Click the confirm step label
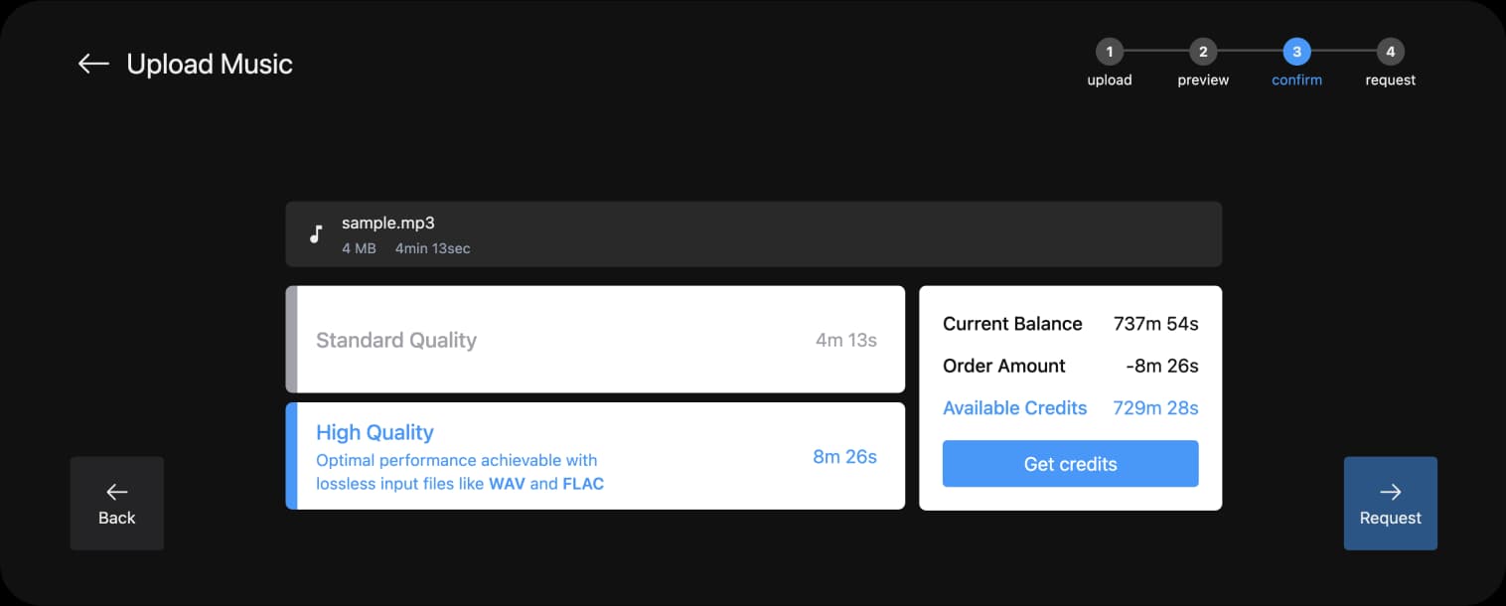The width and height of the screenshot is (1506, 606). pos(1296,80)
